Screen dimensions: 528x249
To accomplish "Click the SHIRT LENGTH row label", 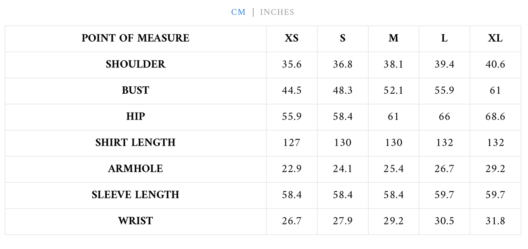I will pos(136,143).
